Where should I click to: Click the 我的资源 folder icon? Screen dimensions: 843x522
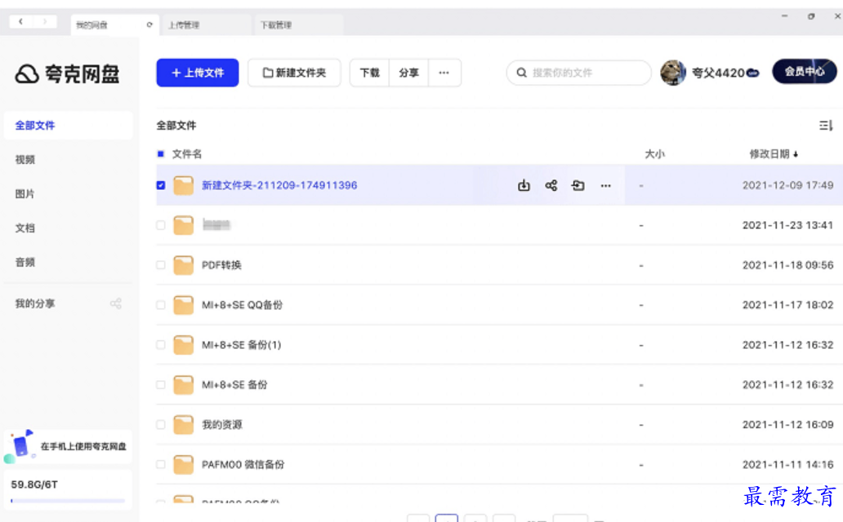(183, 424)
